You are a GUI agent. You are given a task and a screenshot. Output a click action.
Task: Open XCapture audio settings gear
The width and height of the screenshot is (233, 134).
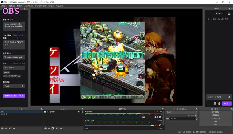pyautogui.click(x=160, y=117)
